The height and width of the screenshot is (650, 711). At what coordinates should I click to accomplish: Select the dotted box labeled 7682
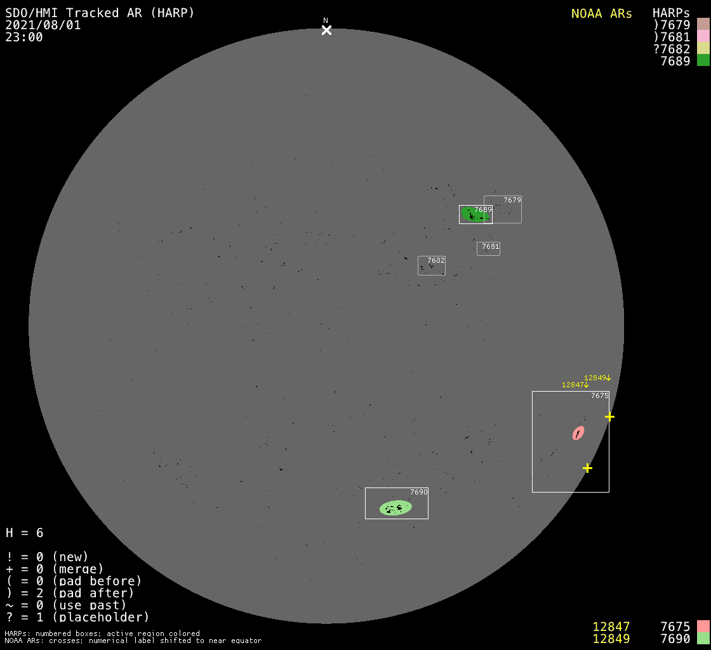point(432,265)
